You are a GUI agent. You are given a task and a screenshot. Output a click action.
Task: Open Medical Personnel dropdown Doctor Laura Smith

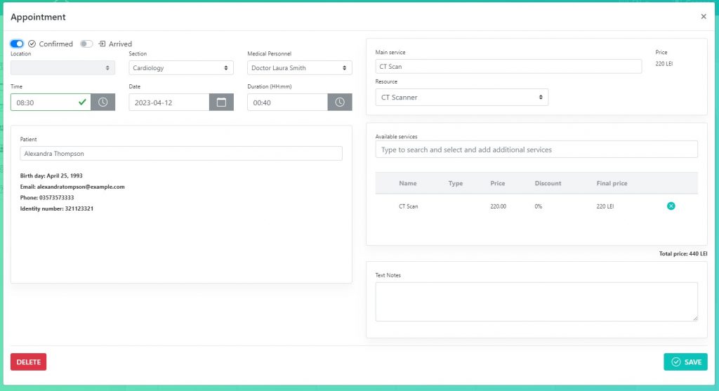point(300,68)
